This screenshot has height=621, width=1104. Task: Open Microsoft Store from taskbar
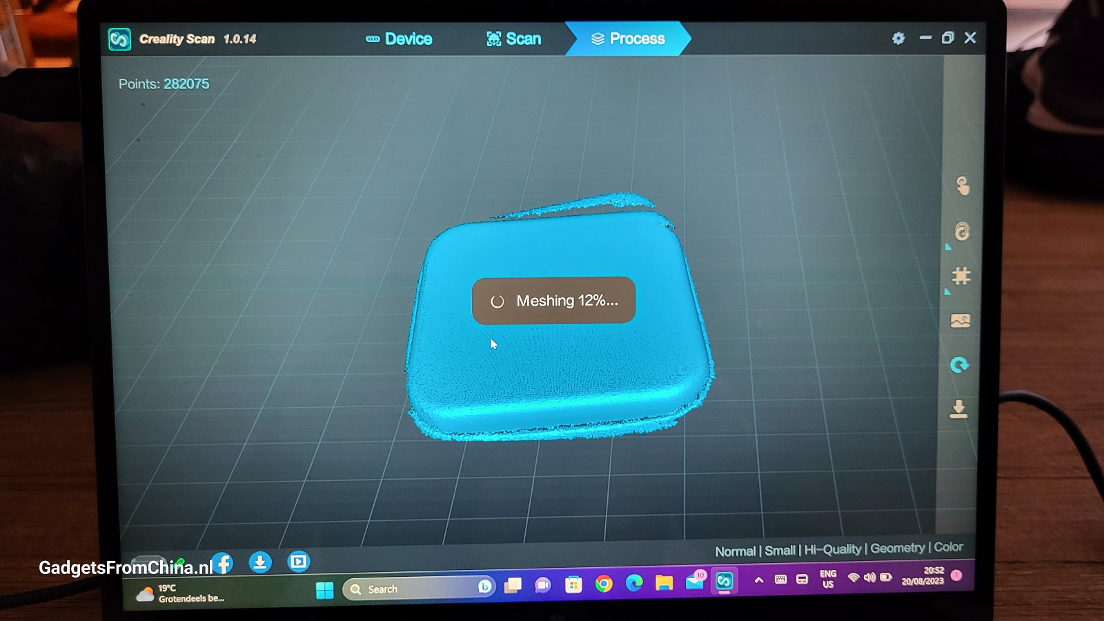[x=573, y=585]
